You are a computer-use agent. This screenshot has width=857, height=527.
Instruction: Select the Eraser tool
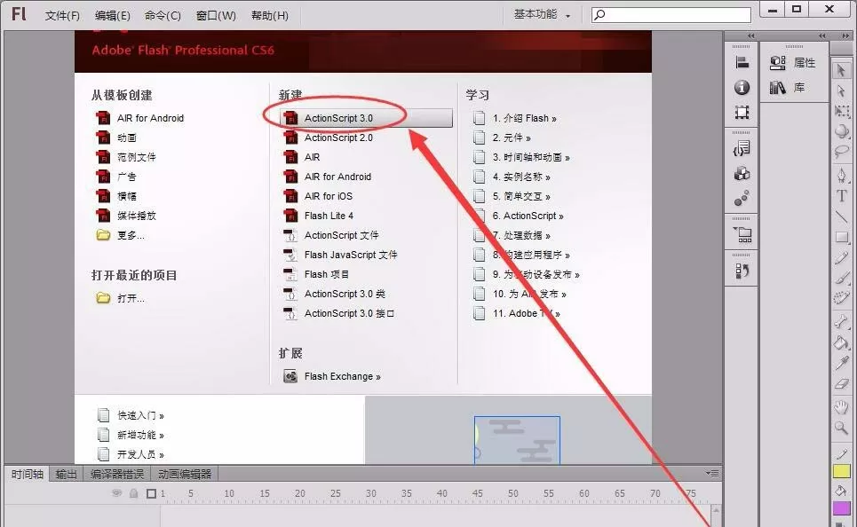click(842, 383)
